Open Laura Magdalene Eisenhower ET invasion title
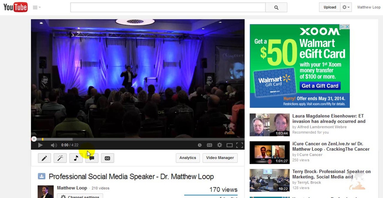Image resolution: width=383 pixels, height=198 pixels. pos(329,119)
